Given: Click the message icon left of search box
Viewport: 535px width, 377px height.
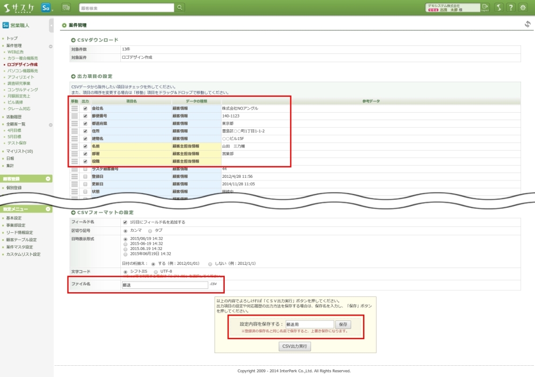Looking at the screenshot, I should click(66, 7).
